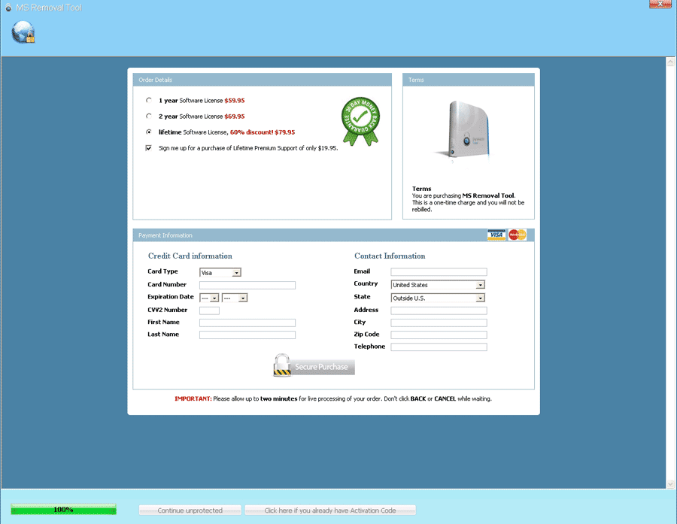The height and width of the screenshot is (524, 677).
Task: Click the MasterCard logo
Action: pyautogui.click(x=517, y=235)
